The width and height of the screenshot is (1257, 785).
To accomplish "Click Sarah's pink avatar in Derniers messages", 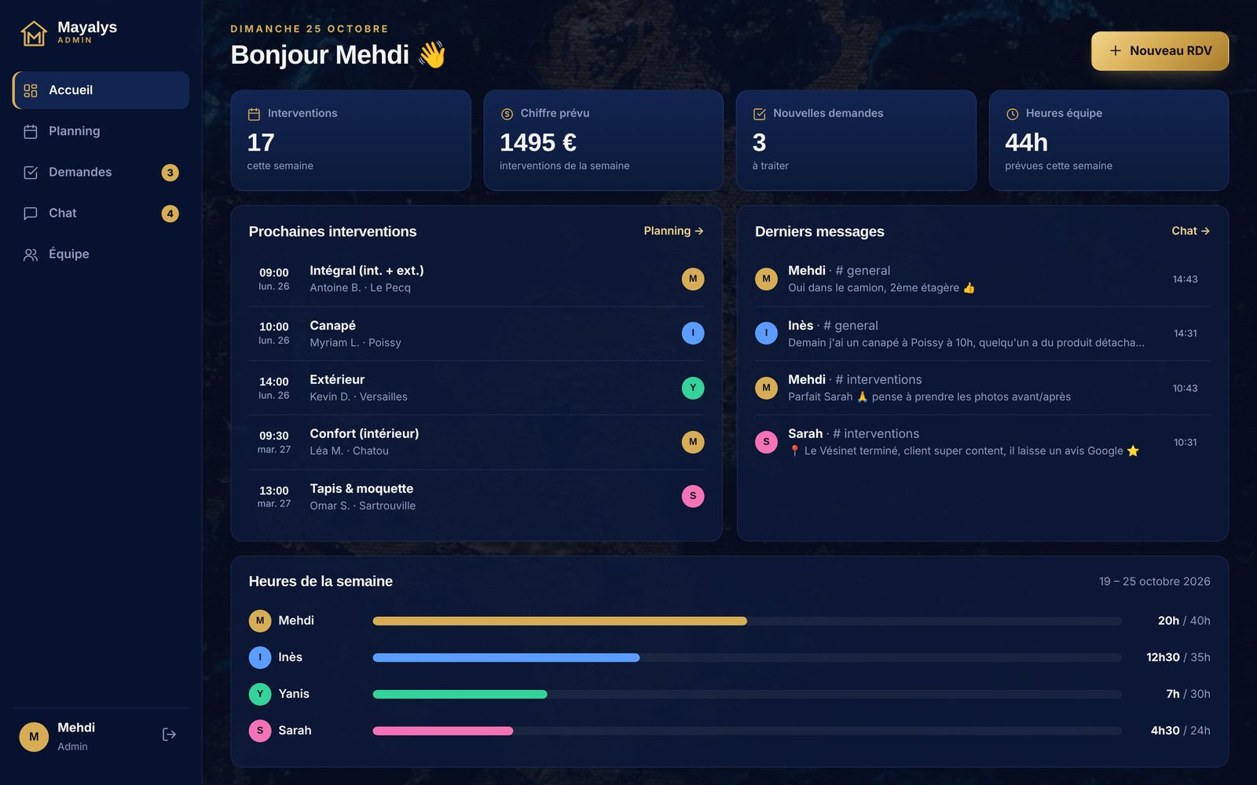I will coord(766,442).
